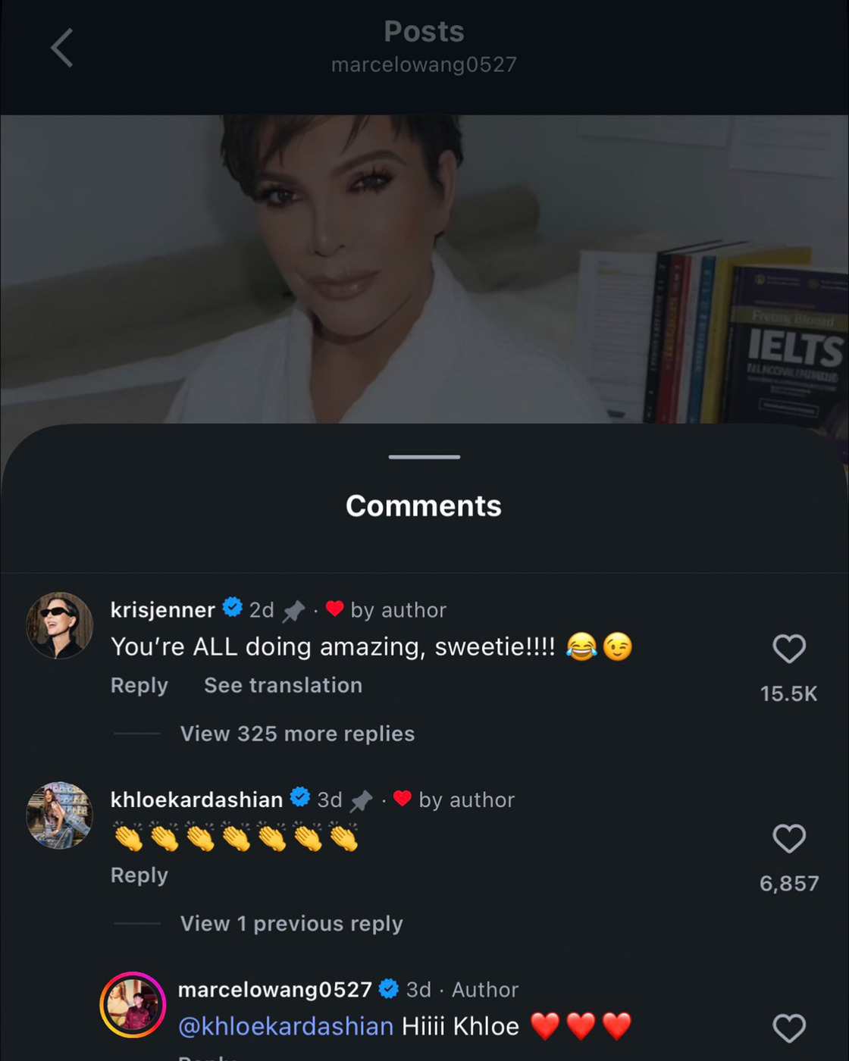Open krisjenner's profile picture

coord(60,625)
